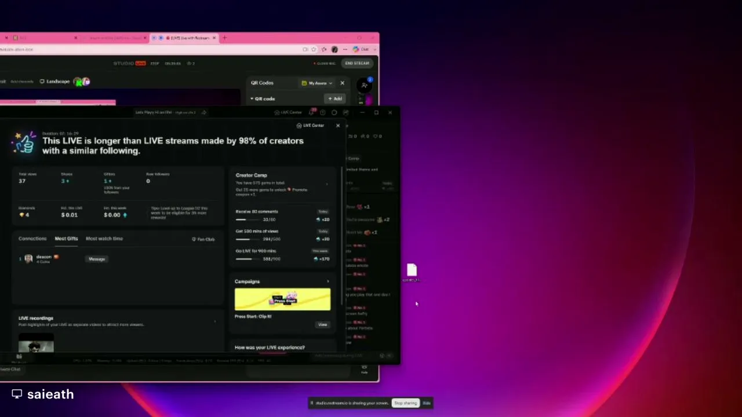Image resolution: width=742 pixels, height=417 pixels.
Task: Click the Creator Camp heading
Action: (x=251, y=175)
